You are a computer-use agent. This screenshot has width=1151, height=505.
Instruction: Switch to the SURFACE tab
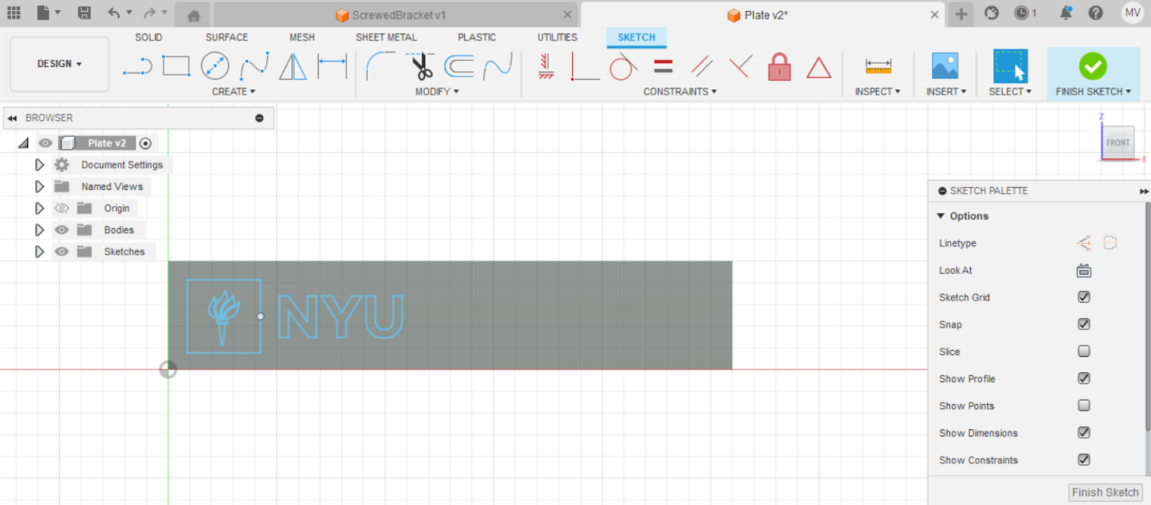coord(226,38)
